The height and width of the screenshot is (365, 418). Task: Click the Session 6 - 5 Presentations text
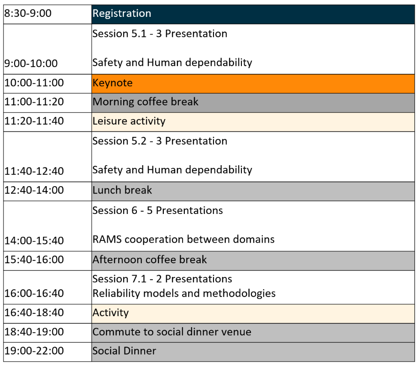tap(157, 210)
